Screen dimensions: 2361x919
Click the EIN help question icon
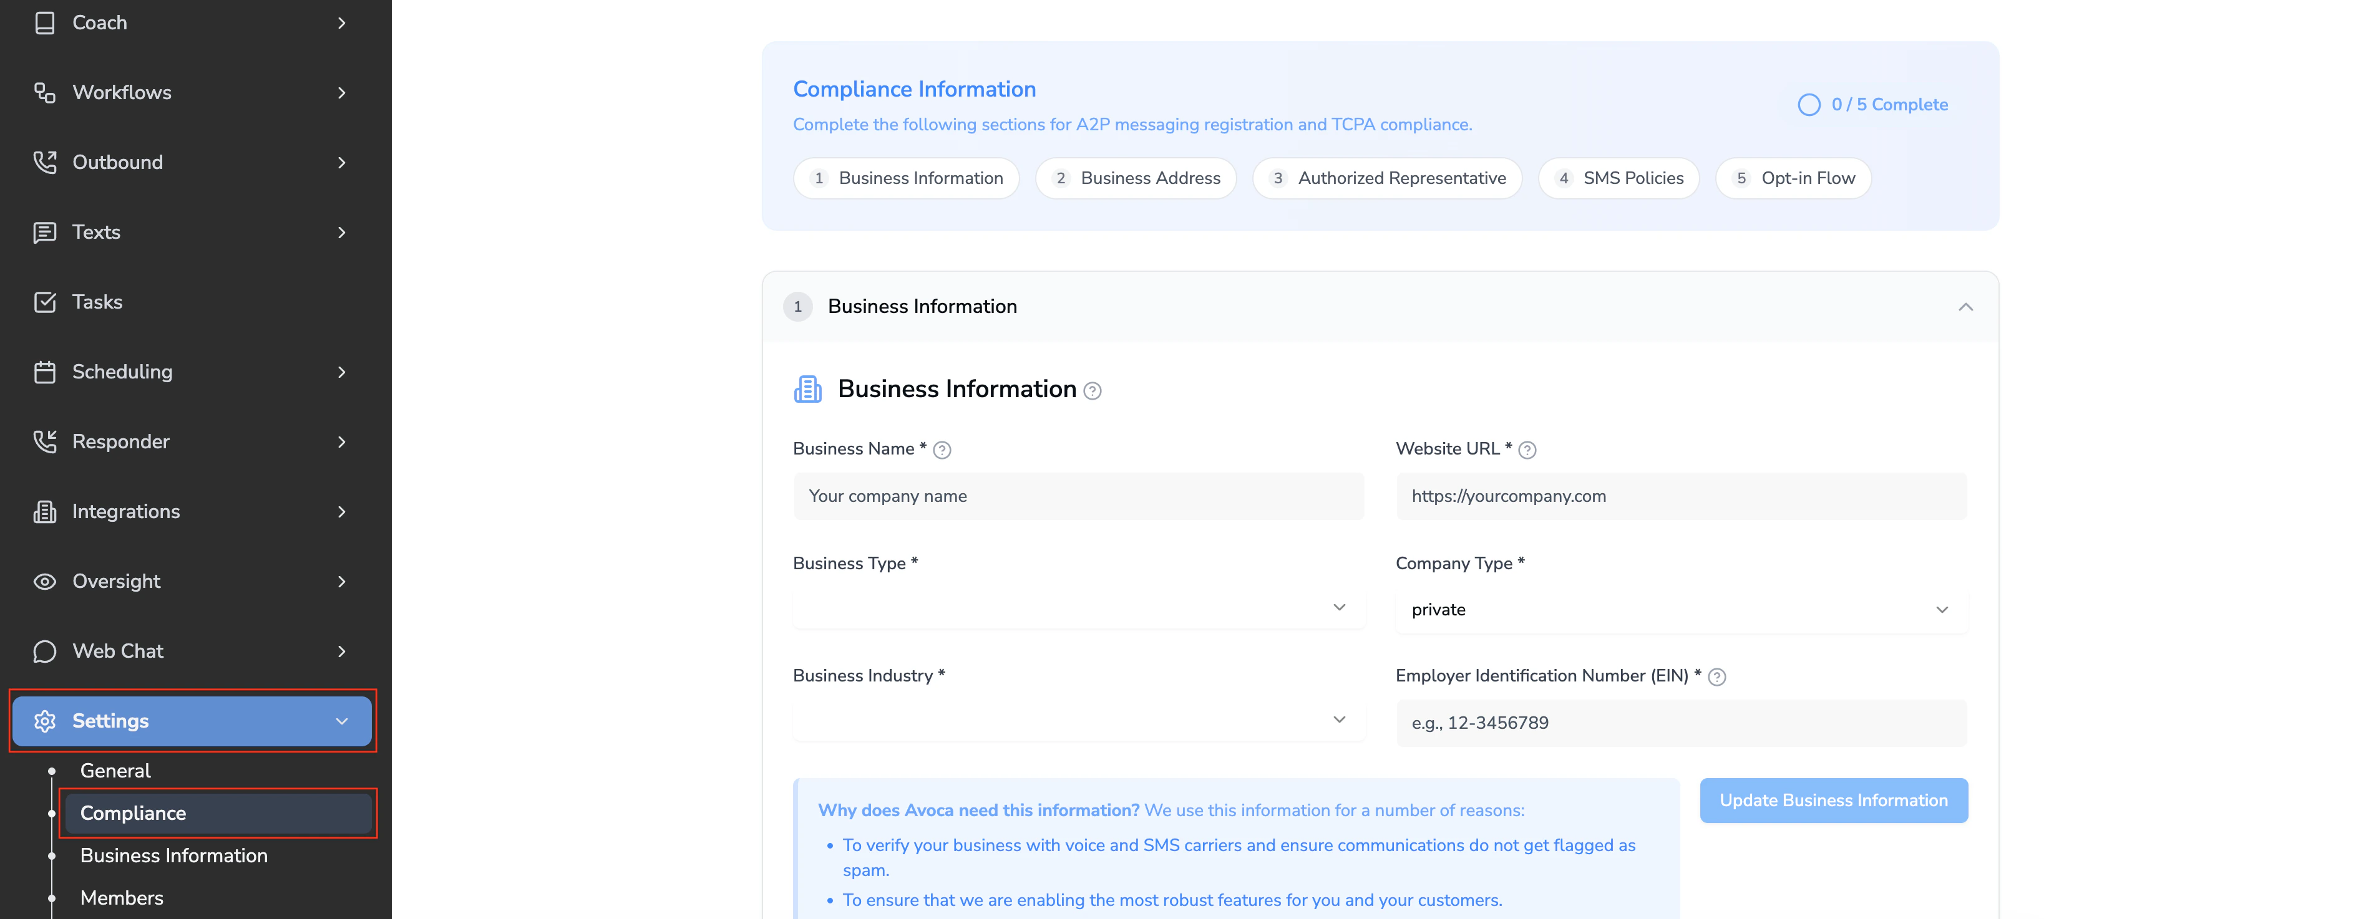point(1716,677)
